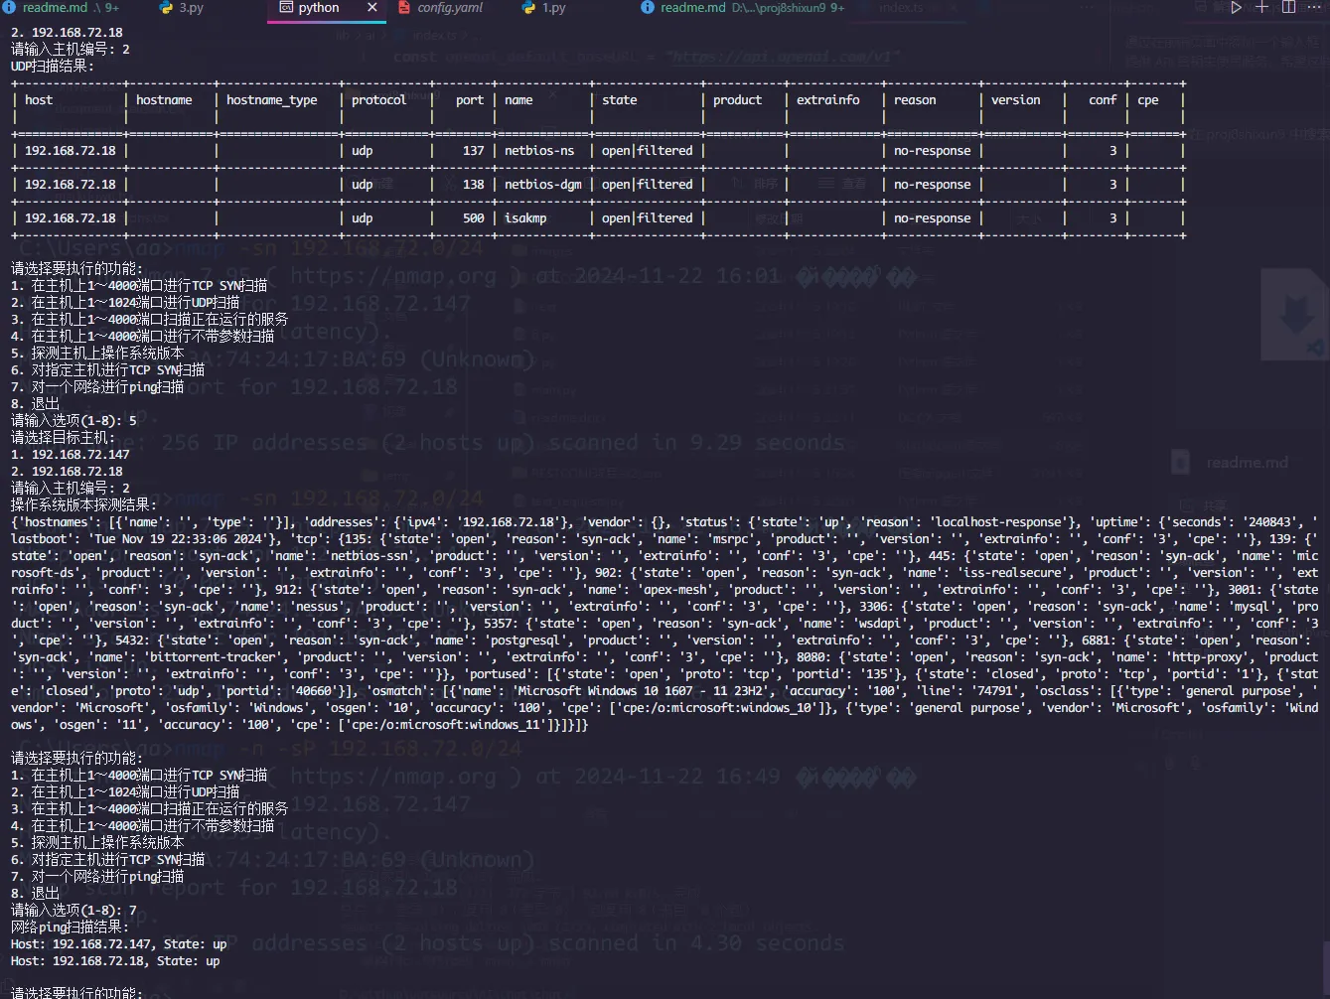This screenshot has height=999, width=1330.
Task: Open the 3.py editor tab
Action: click(x=182, y=8)
